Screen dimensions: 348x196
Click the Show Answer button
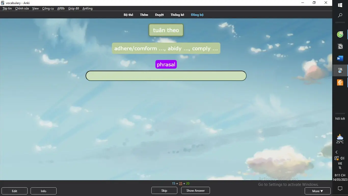(x=195, y=190)
